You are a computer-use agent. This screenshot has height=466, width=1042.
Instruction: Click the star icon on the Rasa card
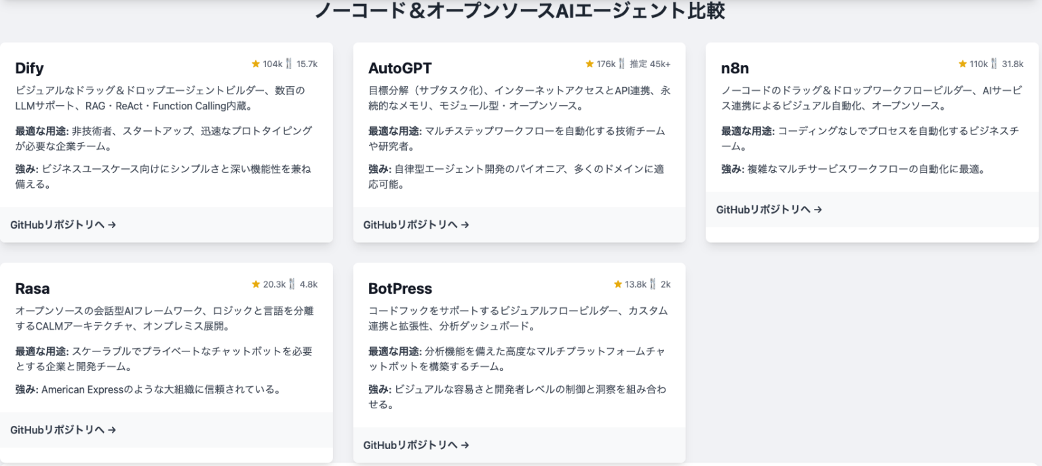[256, 284]
